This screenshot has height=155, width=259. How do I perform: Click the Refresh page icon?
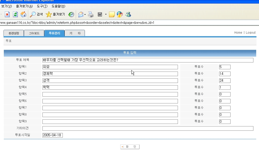(15, 14)
